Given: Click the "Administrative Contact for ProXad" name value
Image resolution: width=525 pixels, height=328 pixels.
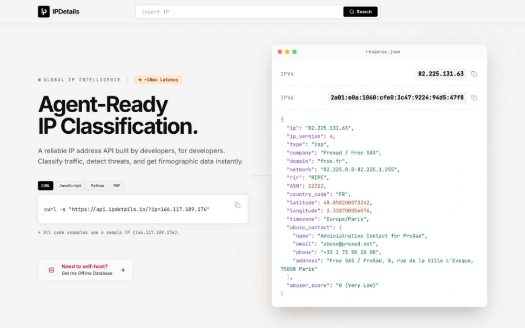Looking at the screenshot, I should (x=371, y=236).
